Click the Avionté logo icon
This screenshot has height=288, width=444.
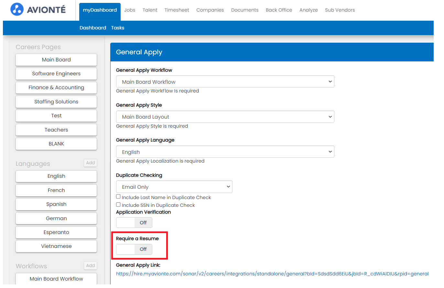[17, 9]
